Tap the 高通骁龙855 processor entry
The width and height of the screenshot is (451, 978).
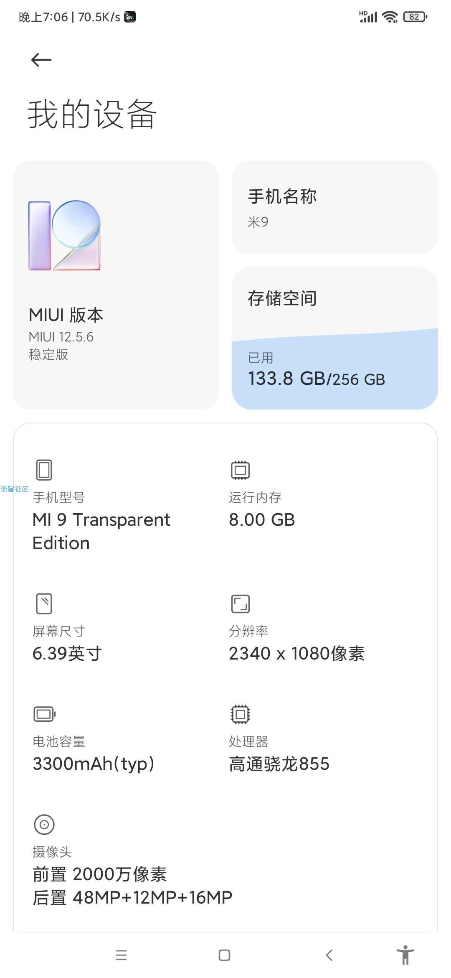[279, 764]
